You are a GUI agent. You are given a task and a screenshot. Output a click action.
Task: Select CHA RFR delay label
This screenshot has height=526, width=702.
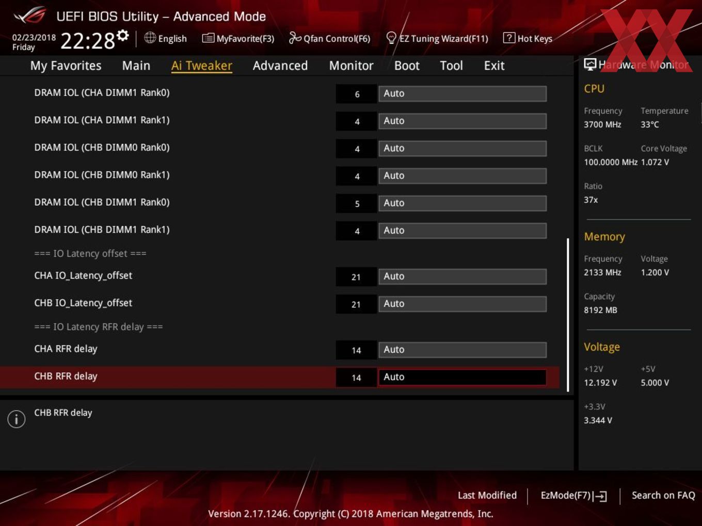[66, 349]
